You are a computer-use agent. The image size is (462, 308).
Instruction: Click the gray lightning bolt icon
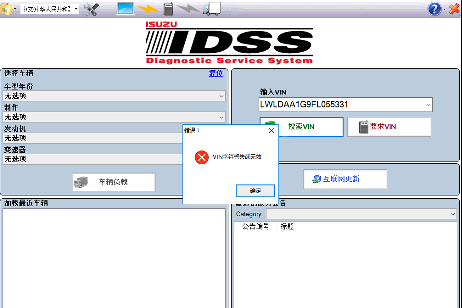pyautogui.click(x=189, y=8)
